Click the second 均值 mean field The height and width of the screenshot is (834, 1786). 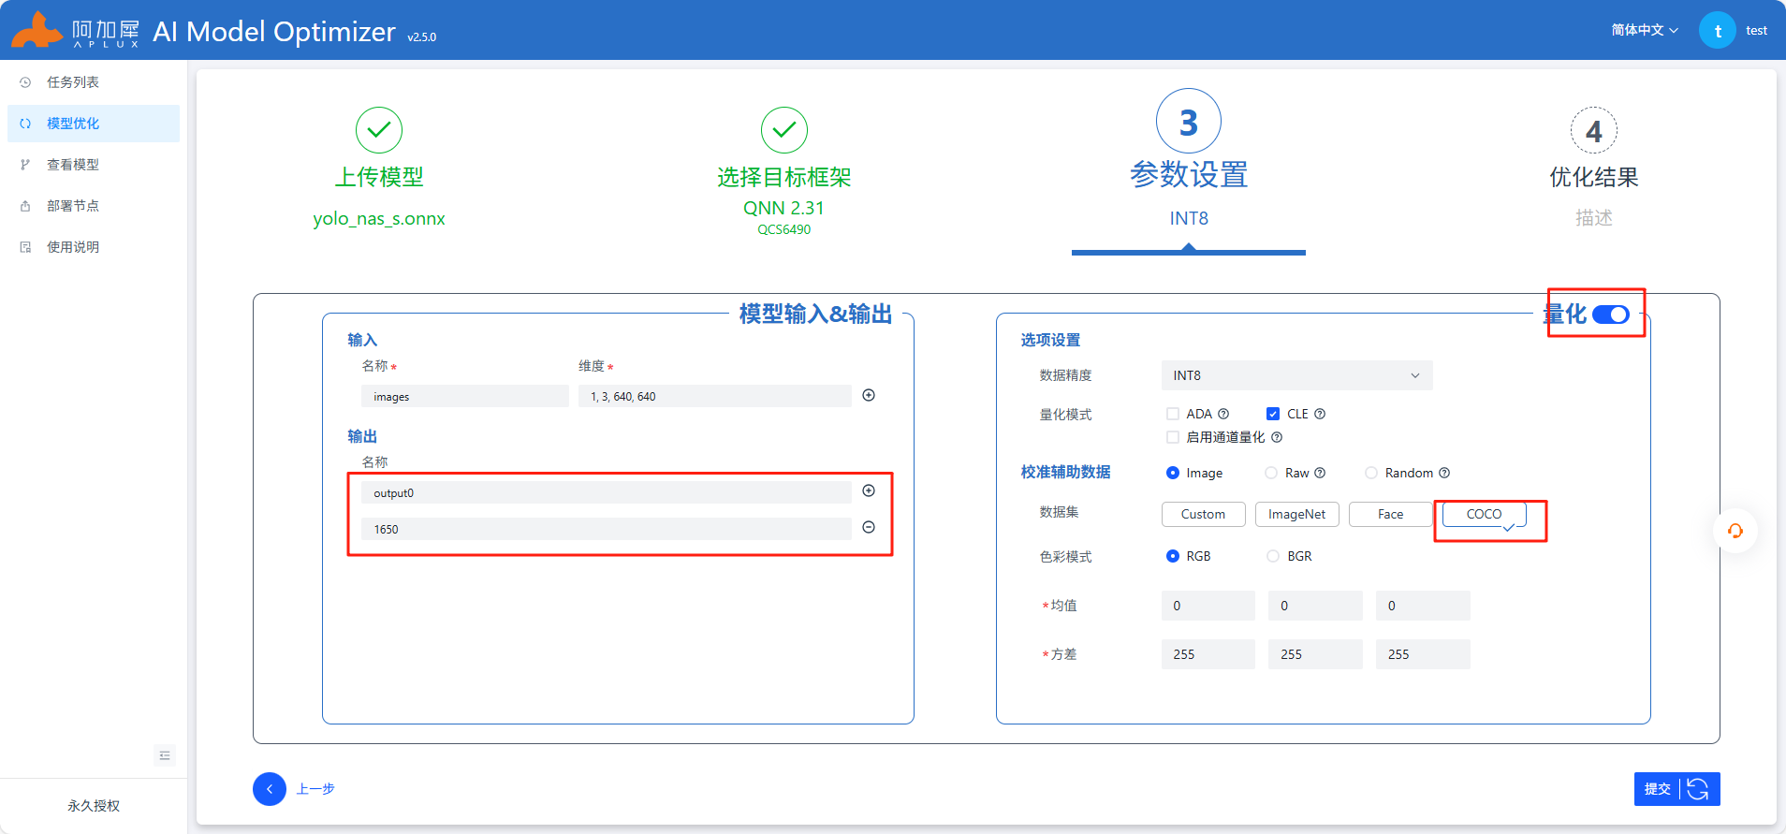click(1315, 606)
